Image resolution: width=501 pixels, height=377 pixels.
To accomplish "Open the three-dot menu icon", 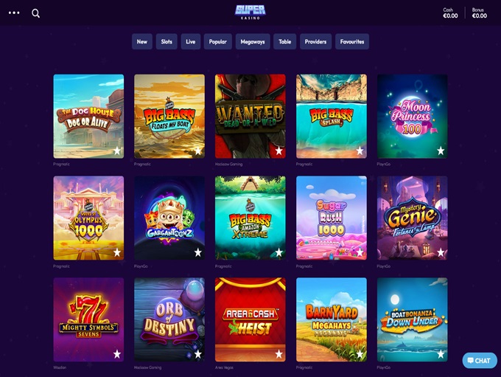I will (x=14, y=13).
